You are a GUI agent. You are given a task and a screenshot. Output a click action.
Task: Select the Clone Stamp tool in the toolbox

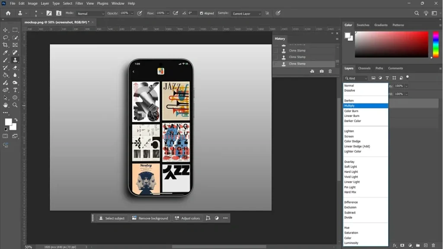click(x=15, y=60)
